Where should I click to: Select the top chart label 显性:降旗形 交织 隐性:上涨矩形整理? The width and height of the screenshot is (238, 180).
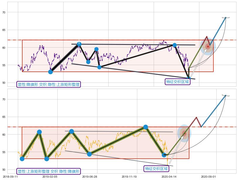[49, 84]
